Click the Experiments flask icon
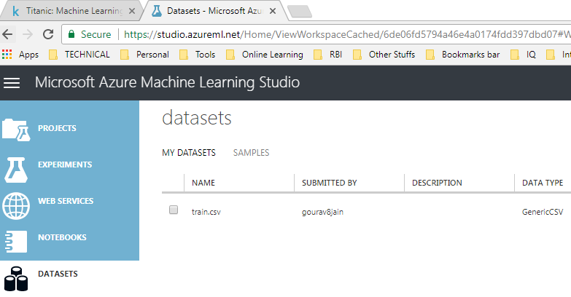The height and width of the screenshot is (297, 571). tap(16, 165)
